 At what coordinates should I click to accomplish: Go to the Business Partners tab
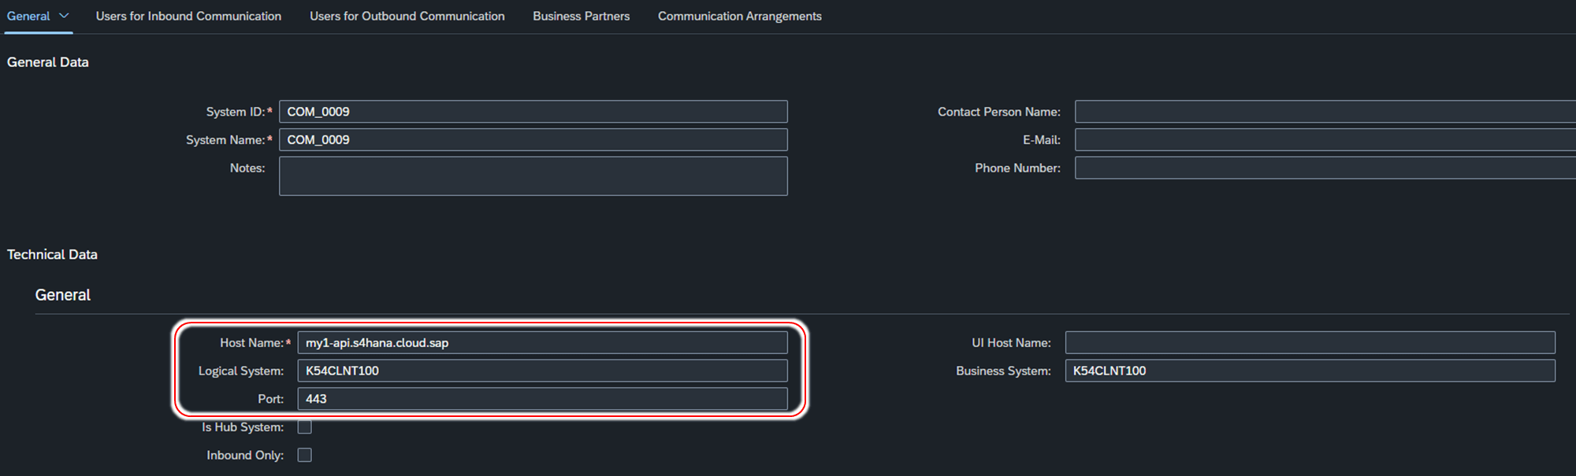[581, 16]
